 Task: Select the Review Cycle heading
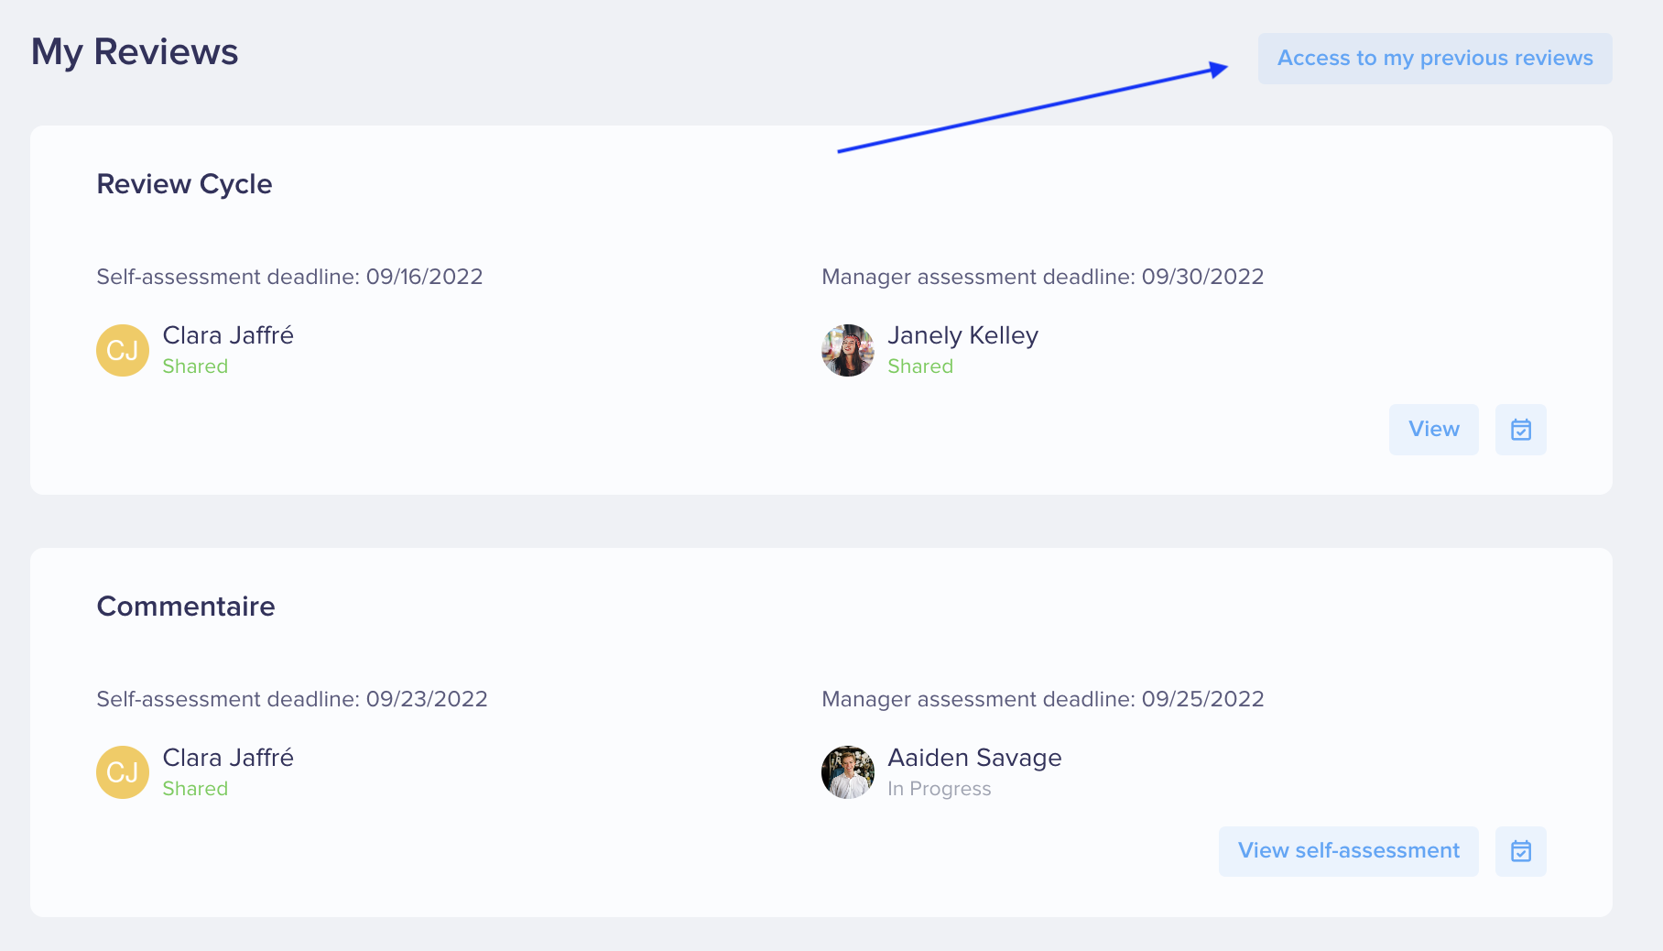pyautogui.click(x=185, y=184)
